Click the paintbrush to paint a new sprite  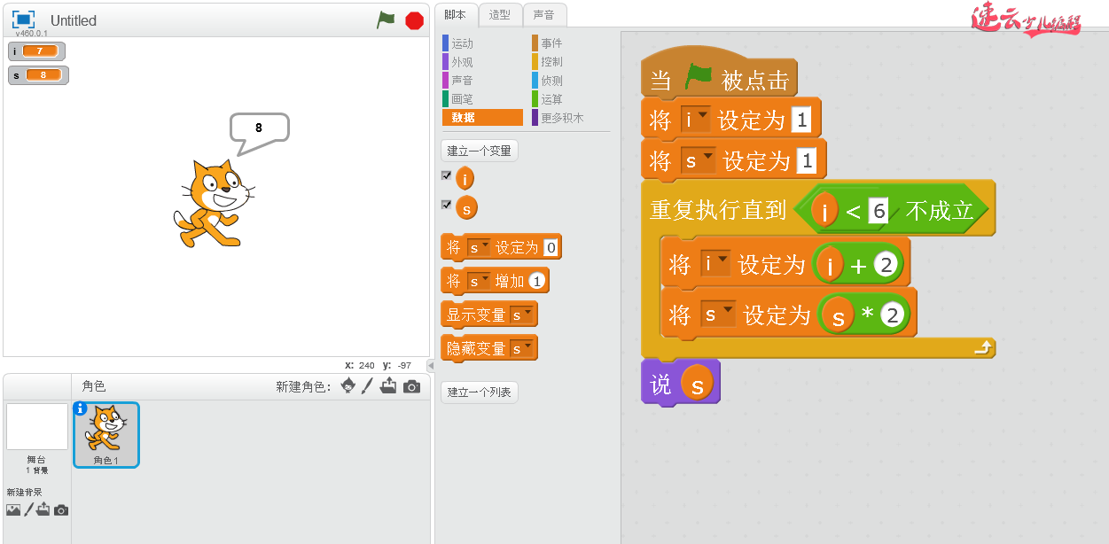(x=368, y=385)
